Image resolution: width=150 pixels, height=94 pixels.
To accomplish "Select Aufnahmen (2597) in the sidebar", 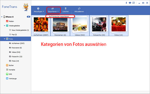I will point(18,43).
